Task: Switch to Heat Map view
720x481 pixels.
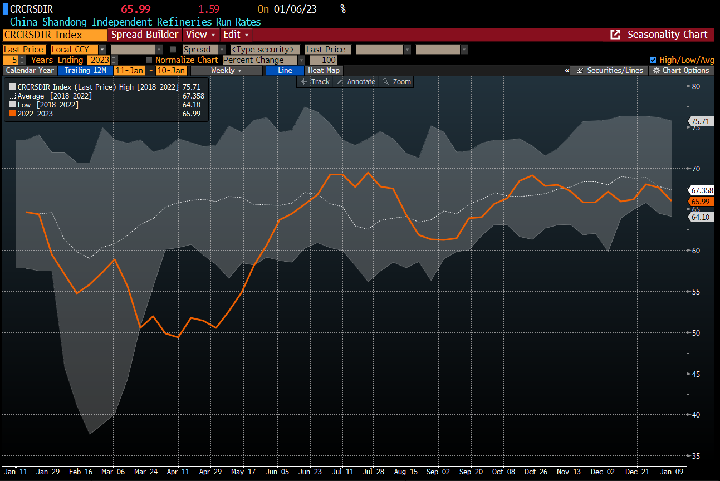Action: click(324, 71)
